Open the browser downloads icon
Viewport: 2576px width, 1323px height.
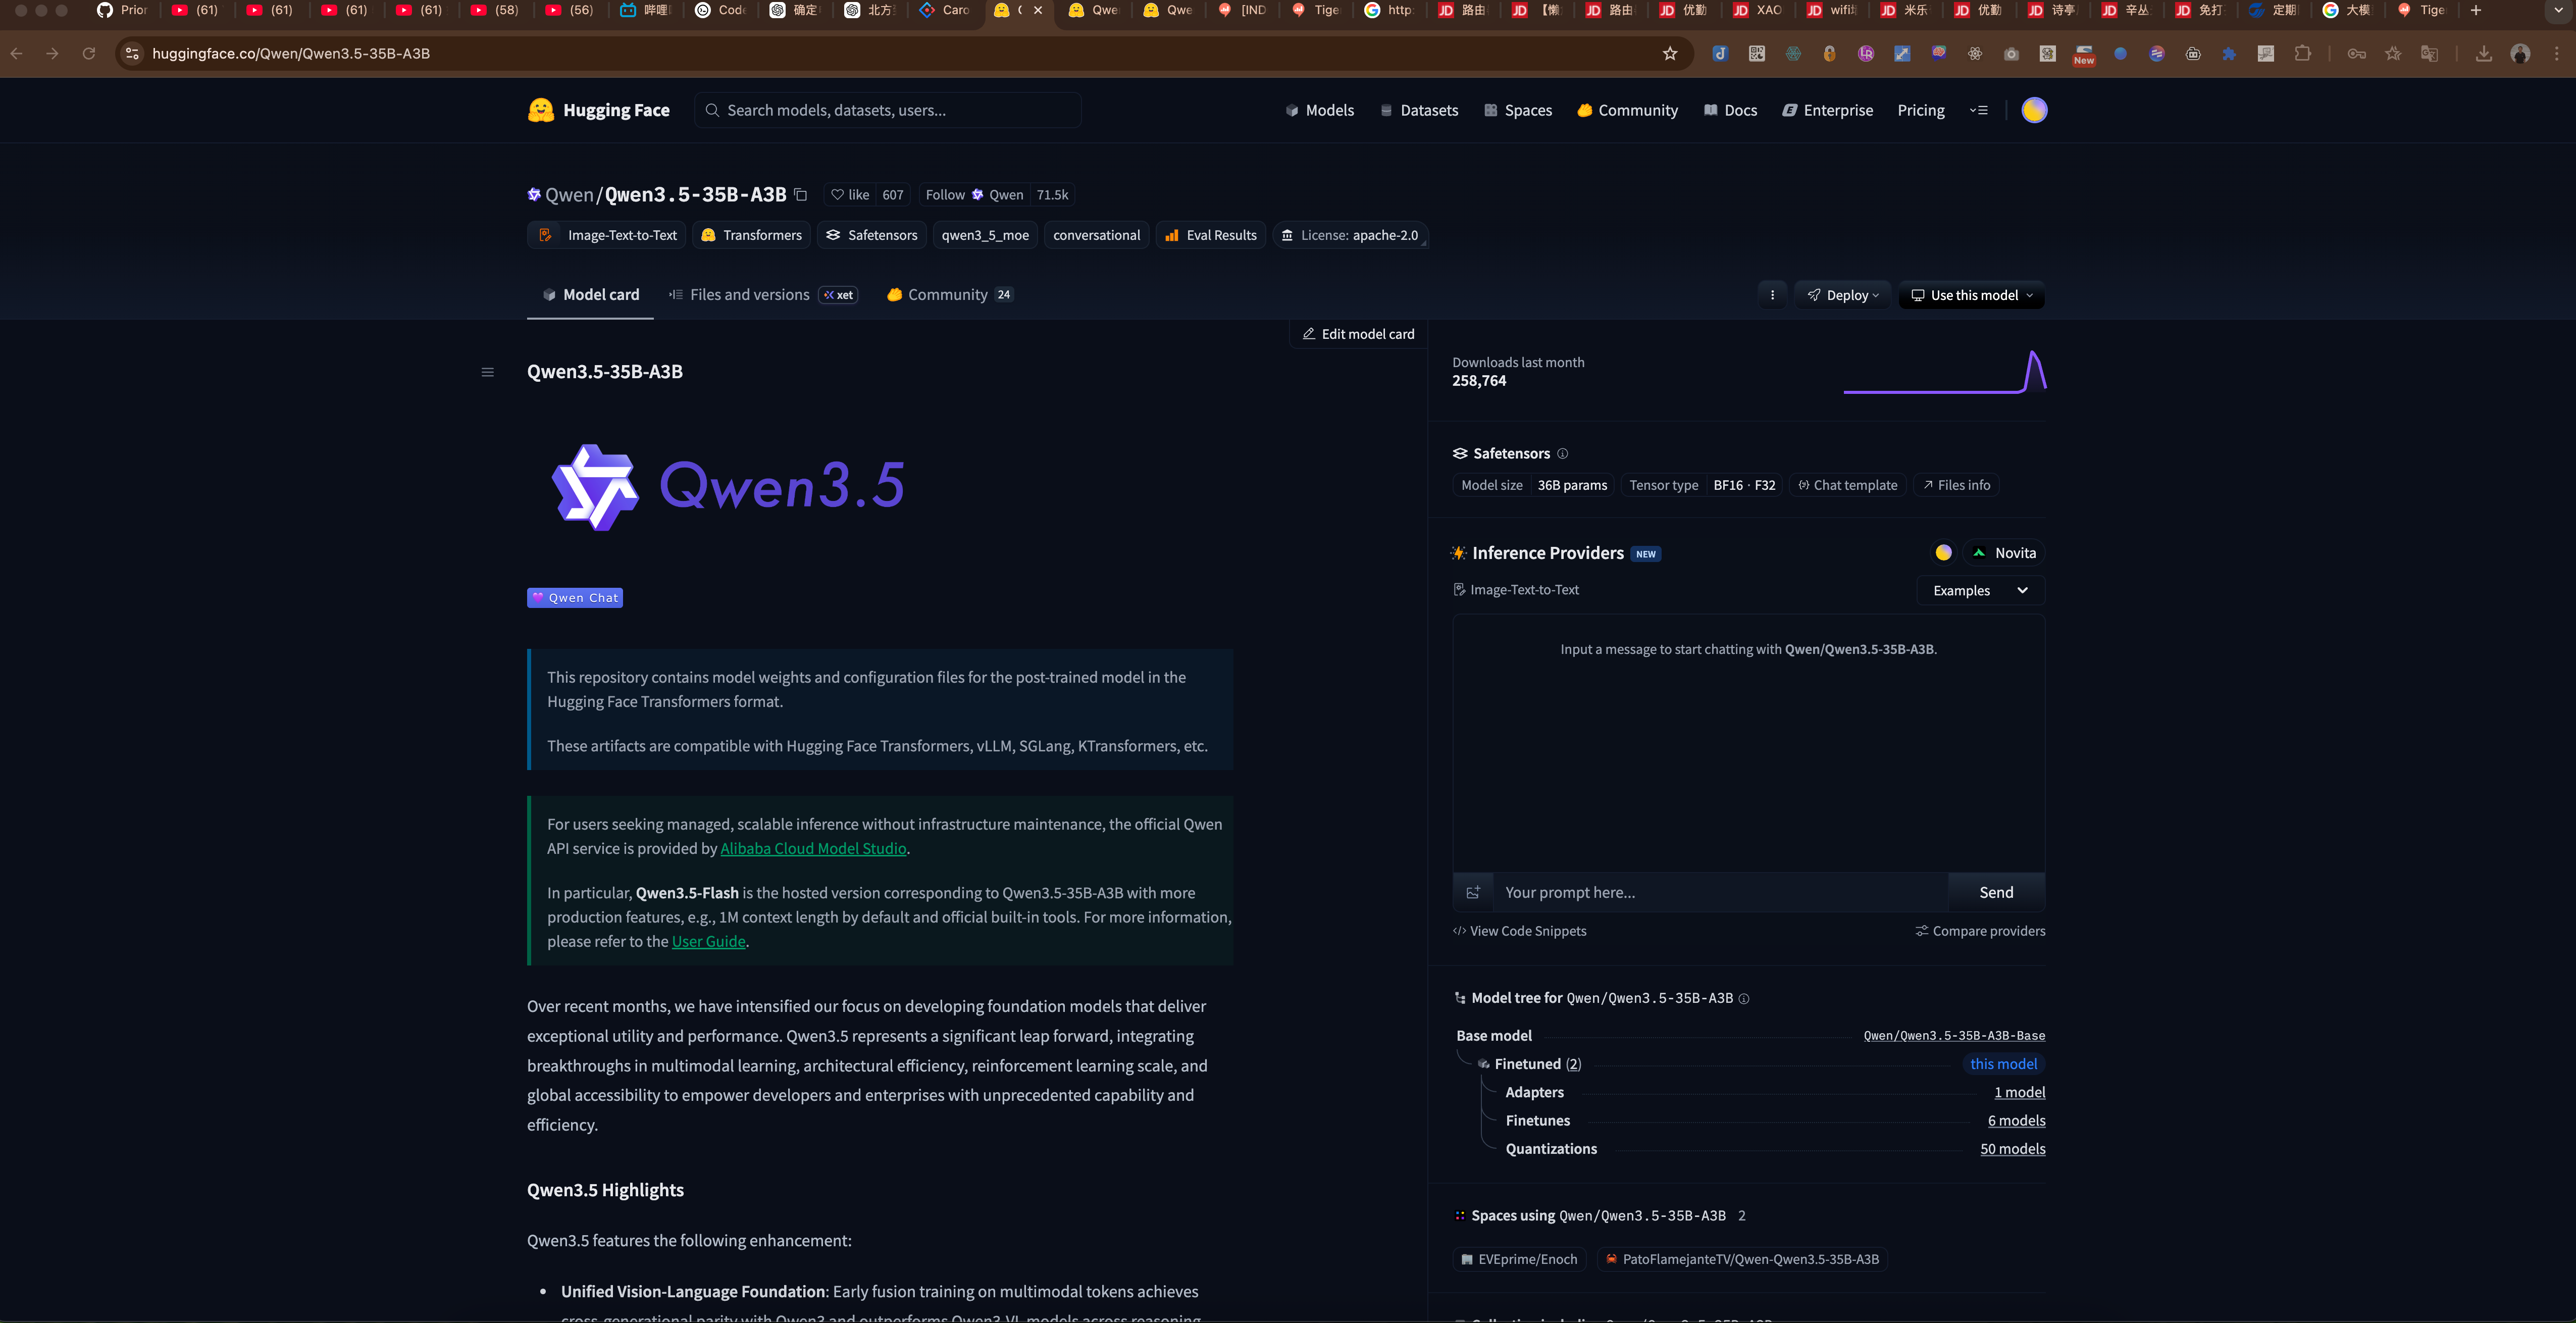click(2484, 54)
